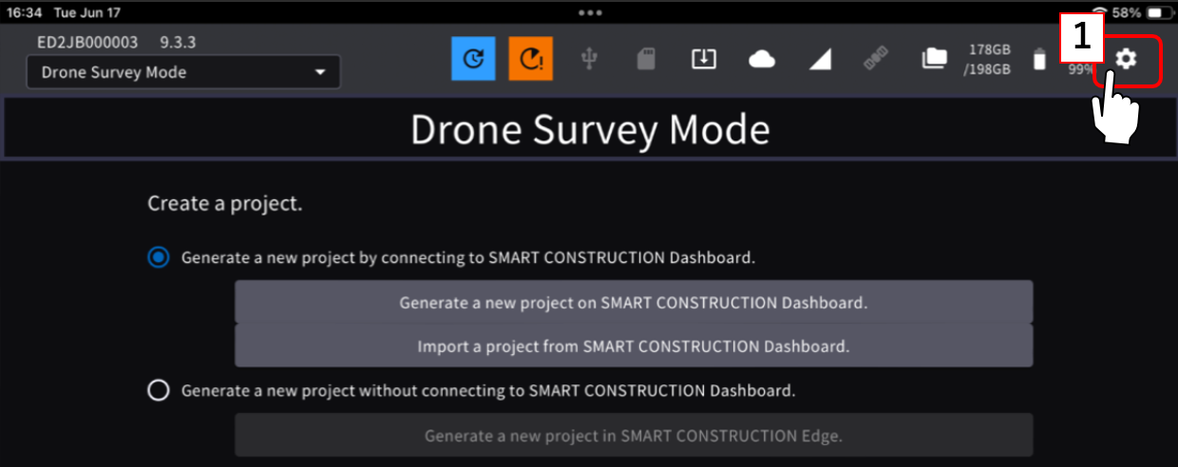Open the Drone Survey Mode dropdown
Screen dimensions: 1178x467
coord(183,72)
